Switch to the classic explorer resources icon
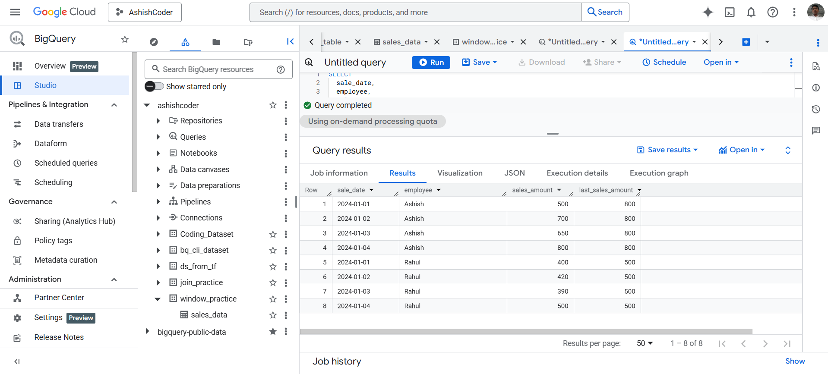Viewport: 828px width, 374px height. pos(185,42)
